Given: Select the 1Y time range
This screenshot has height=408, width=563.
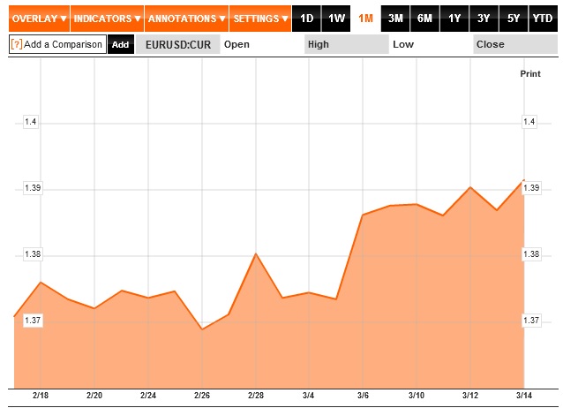Looking at the screenshot, I should [454, 18].
